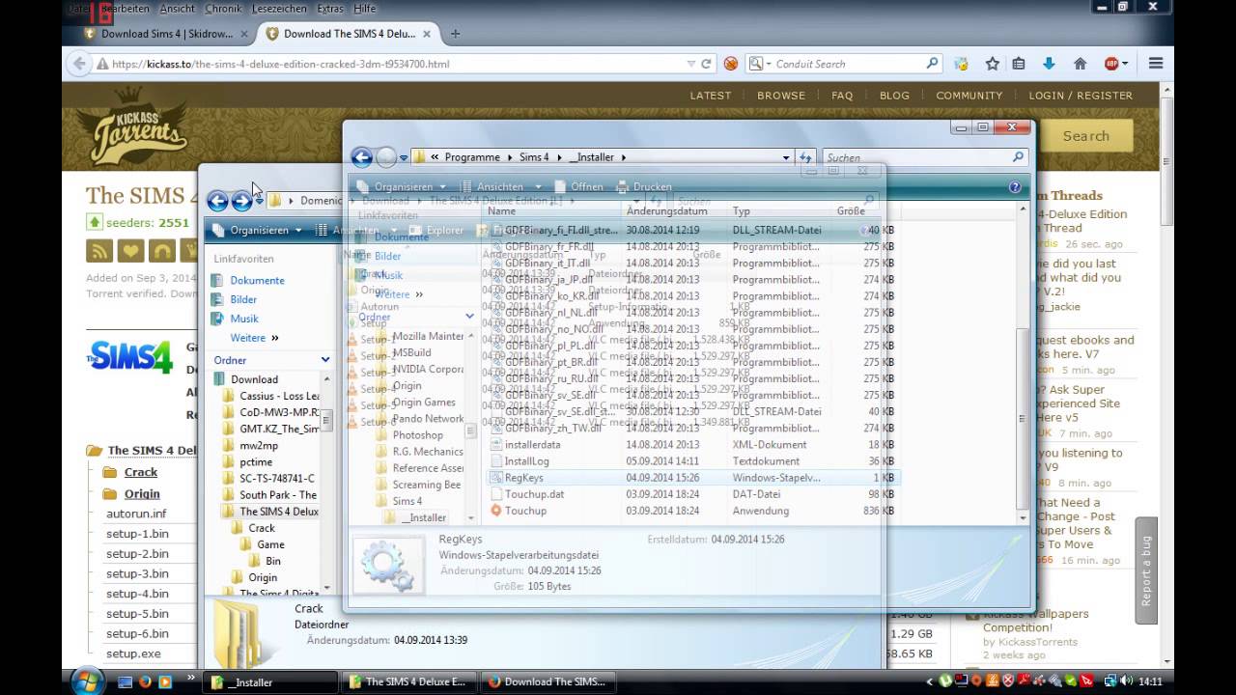
Task: Open Lesezeichen menu in Firefox
Action: [279, 8]
